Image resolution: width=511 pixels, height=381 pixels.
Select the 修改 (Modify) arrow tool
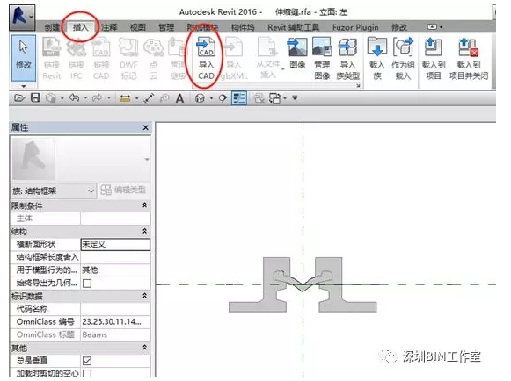click(x=24, y=58)
